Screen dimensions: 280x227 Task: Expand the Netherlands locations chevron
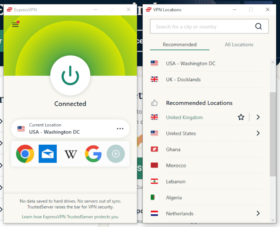point(258,213)
